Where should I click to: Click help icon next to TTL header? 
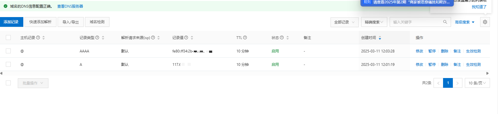point(245,37)
